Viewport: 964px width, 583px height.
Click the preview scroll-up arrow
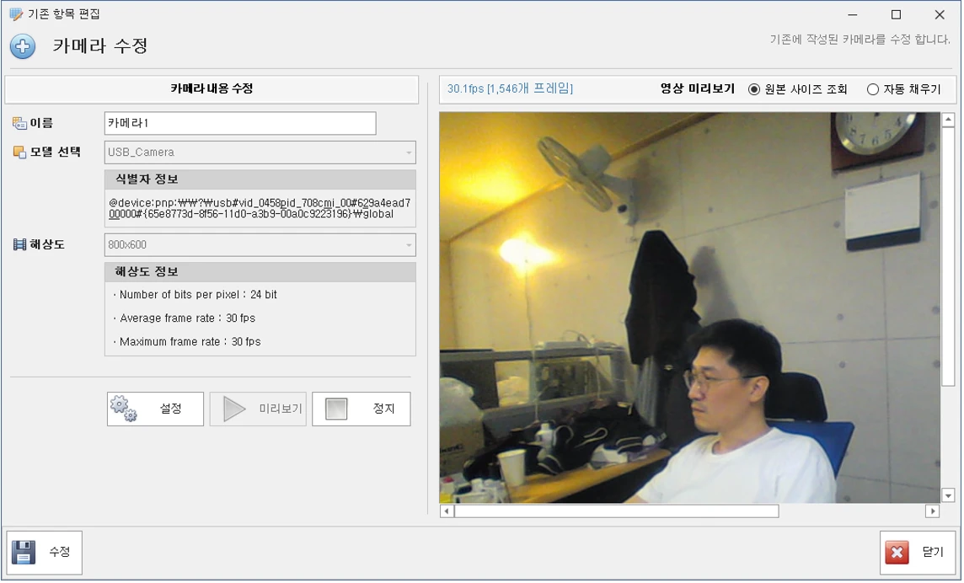click(x=948, y=120)
